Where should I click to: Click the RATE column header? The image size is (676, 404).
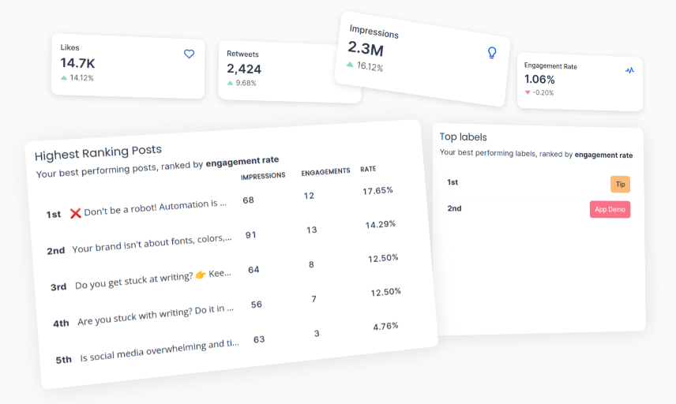click(368, 169)
